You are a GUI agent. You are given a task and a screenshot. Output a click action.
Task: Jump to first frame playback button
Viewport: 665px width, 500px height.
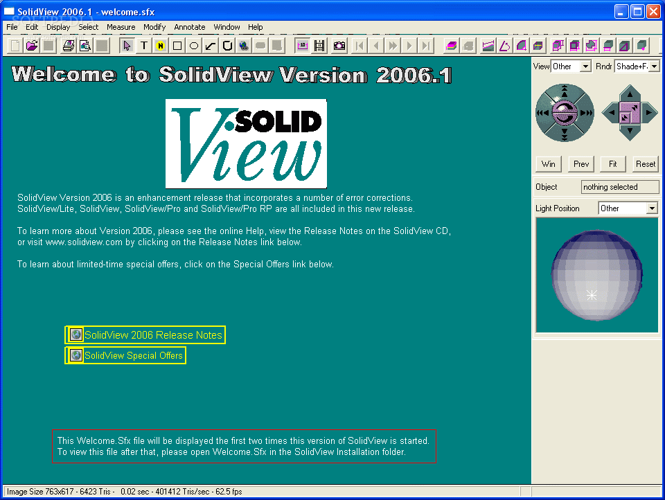click(360, 46)
